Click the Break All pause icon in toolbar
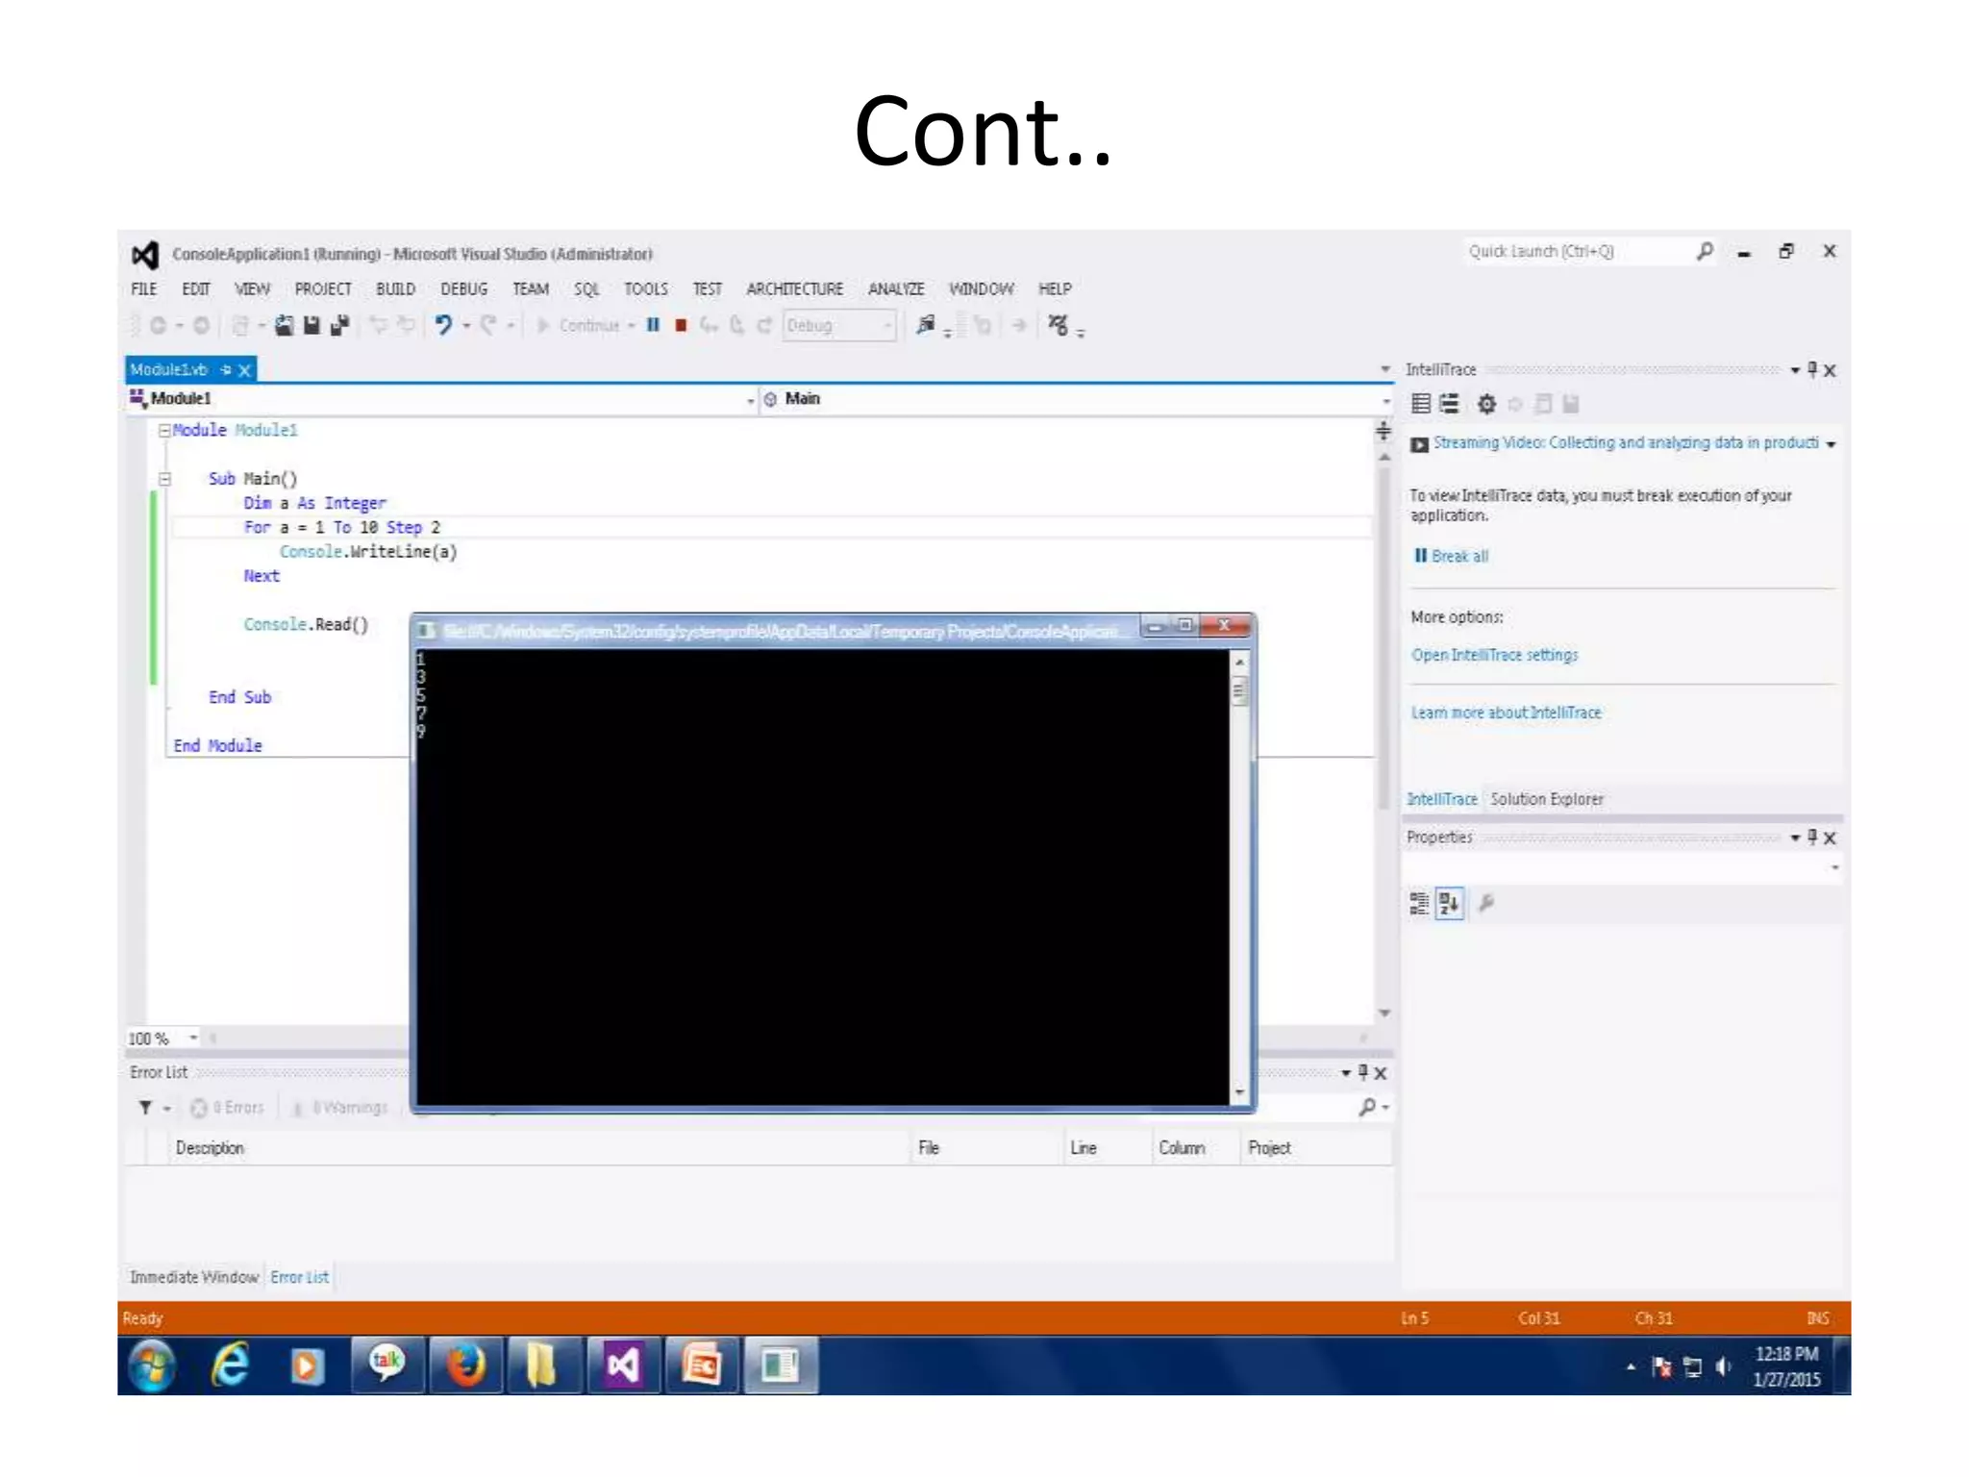 point(653,325)
